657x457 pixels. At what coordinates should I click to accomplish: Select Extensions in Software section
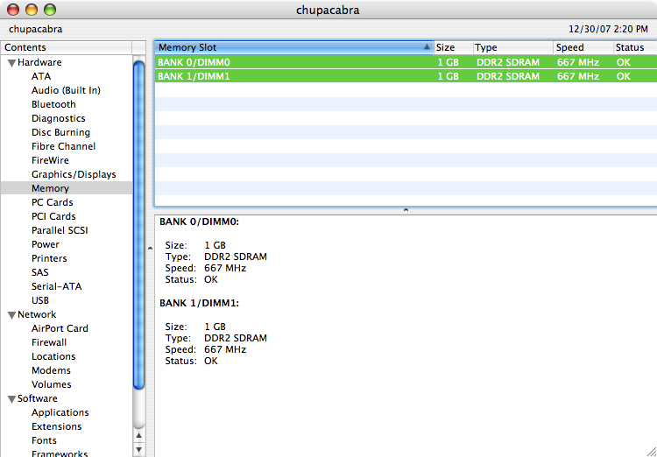click(x=57, y=426)
